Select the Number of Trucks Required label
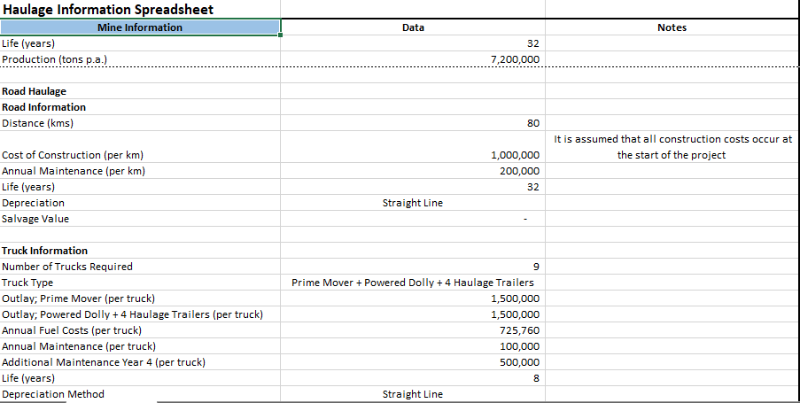 click(66, 267)
